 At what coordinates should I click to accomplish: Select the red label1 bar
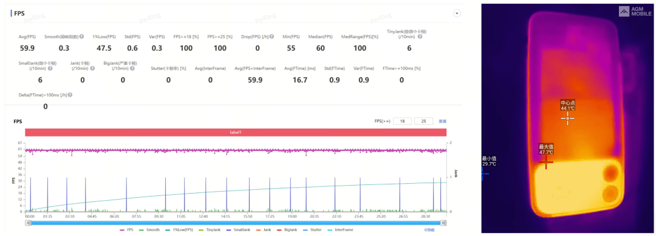(236, 132)
